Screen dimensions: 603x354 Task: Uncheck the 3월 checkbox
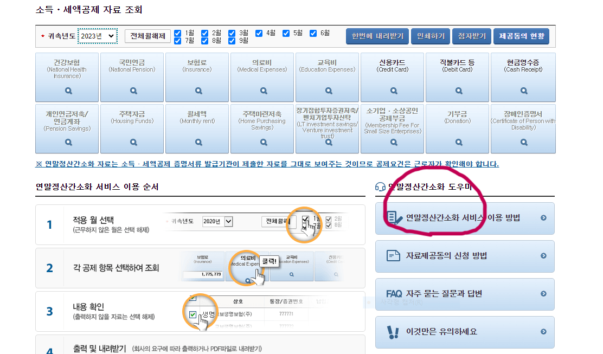[232, 34]
